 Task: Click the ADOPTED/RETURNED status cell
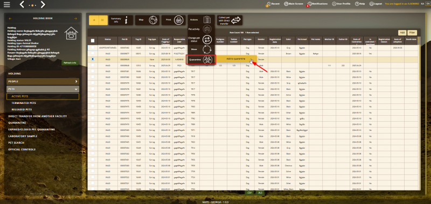pos(108,47)
